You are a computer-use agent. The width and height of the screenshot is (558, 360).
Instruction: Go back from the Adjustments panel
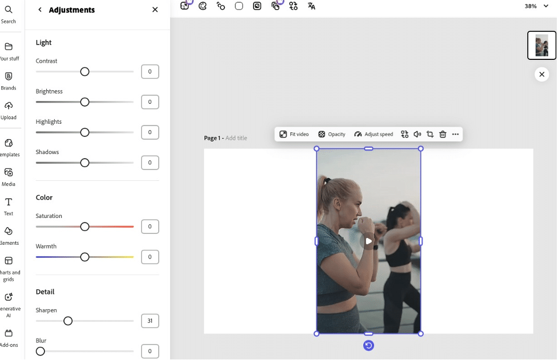click(40, 10)
